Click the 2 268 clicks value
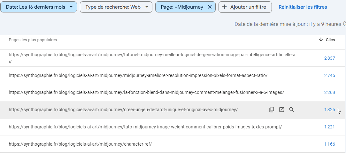 pyautogui.click(x=330, y=93)
